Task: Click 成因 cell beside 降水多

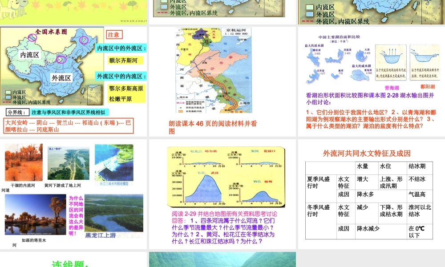Action: (x=346, y=196)
